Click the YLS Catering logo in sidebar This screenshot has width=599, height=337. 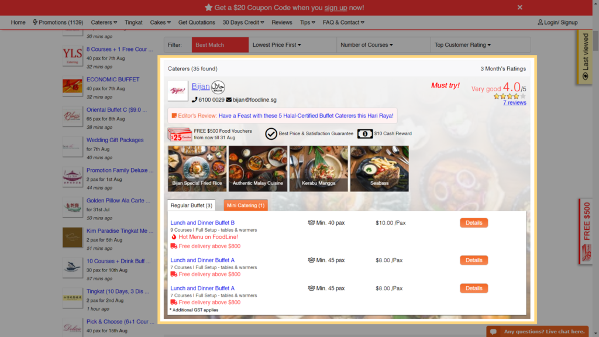click(73, 54)
